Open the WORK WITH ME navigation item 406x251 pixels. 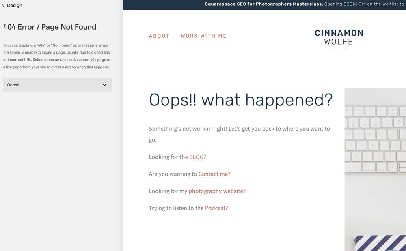pos(203,36)
